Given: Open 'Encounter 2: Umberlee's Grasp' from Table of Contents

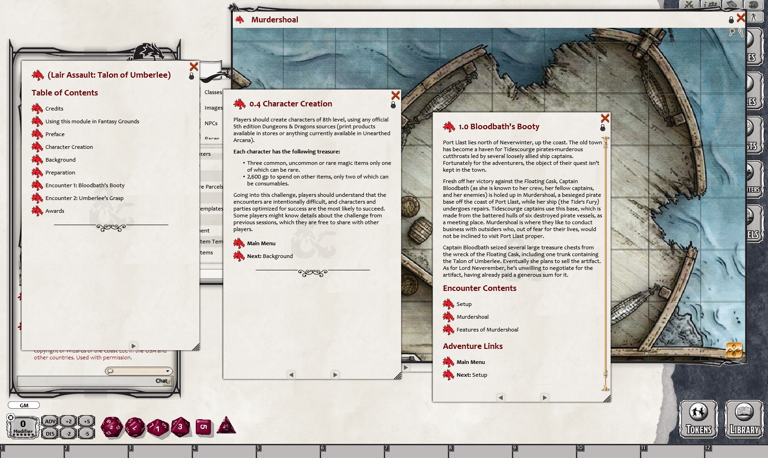Looking at the screenshot, I should click(85, 198).
